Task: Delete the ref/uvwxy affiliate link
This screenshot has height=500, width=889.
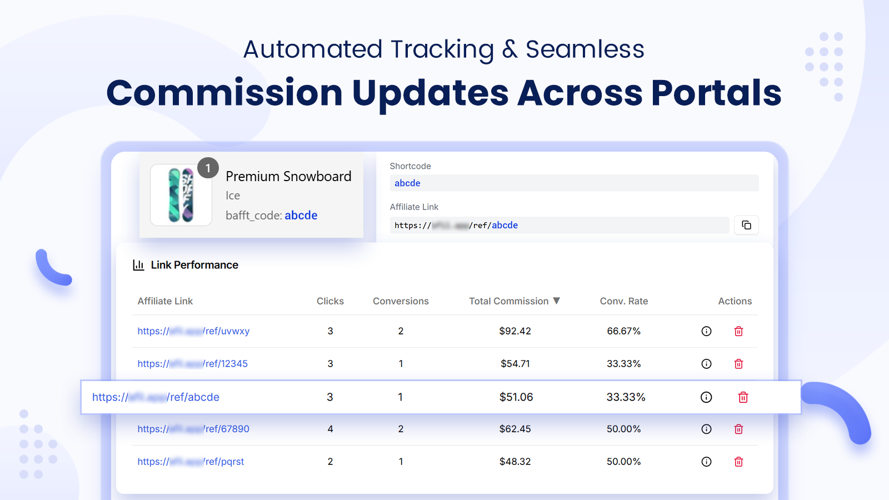Action: 738,331
